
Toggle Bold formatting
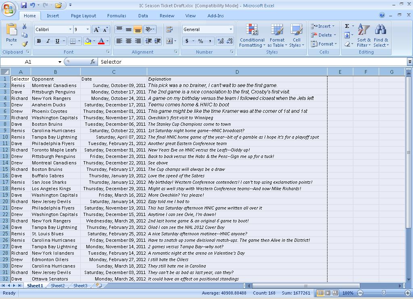pyautogui.click(x=39, y=41)
